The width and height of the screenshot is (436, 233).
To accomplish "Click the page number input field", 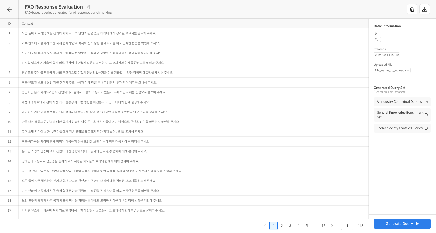I will [x=347, y=226].
